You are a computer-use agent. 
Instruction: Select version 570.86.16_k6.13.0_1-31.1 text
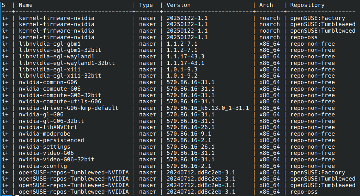point(207,108)
